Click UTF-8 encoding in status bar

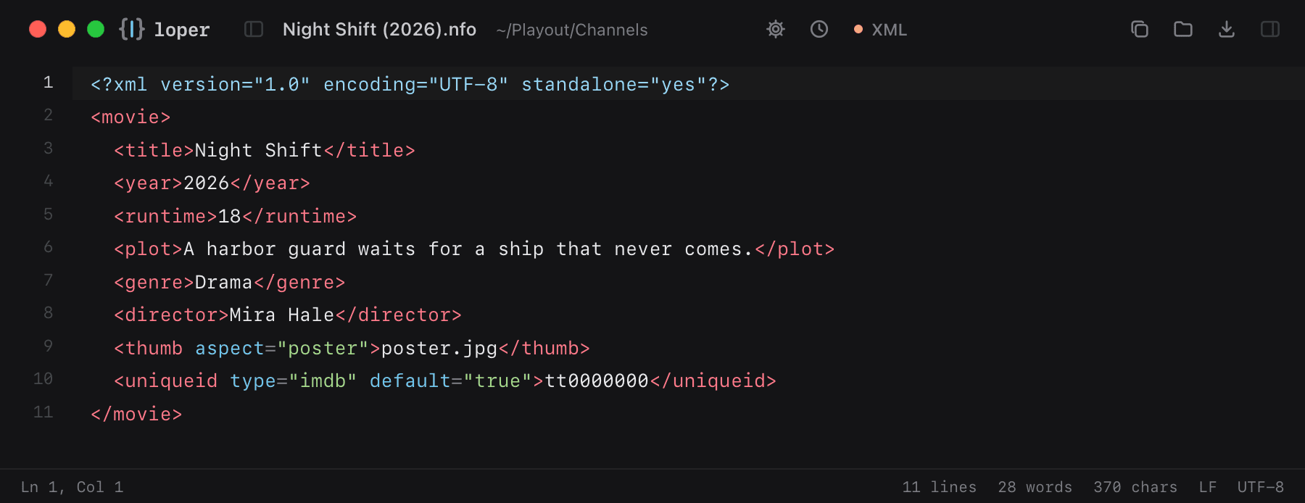[x=1261, y=487]
